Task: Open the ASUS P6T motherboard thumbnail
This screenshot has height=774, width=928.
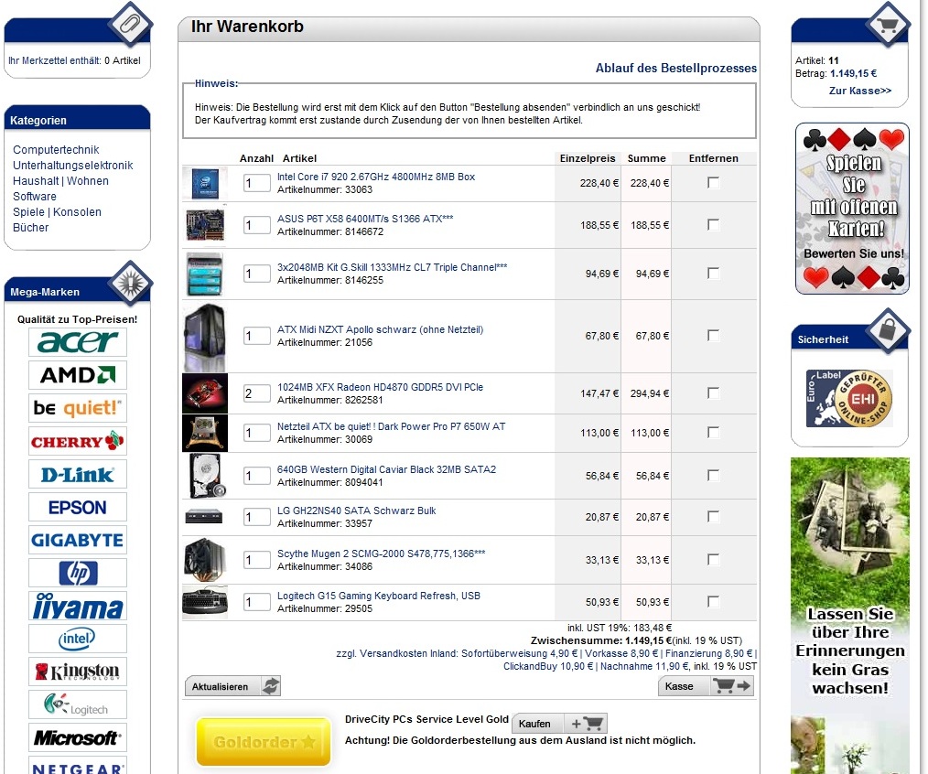Action: point(205,225)
